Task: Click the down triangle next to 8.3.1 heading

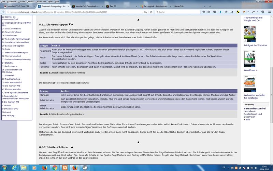Action: [x=70, y=24]
